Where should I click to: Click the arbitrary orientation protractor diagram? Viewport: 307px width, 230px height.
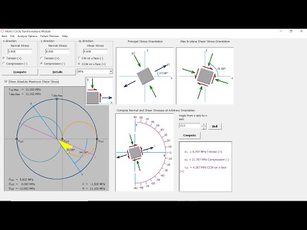coord(145,152)
